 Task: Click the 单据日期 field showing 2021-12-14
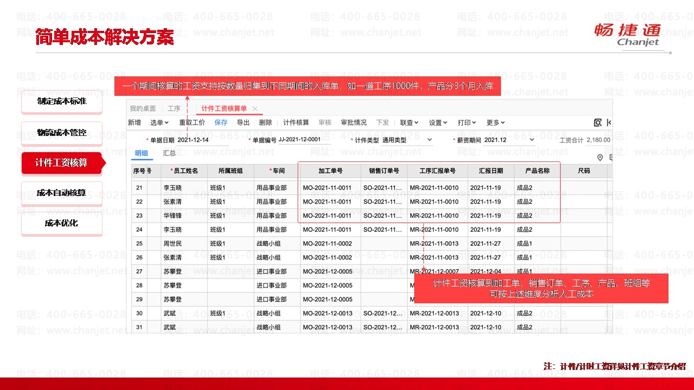[x=203, y=140]
